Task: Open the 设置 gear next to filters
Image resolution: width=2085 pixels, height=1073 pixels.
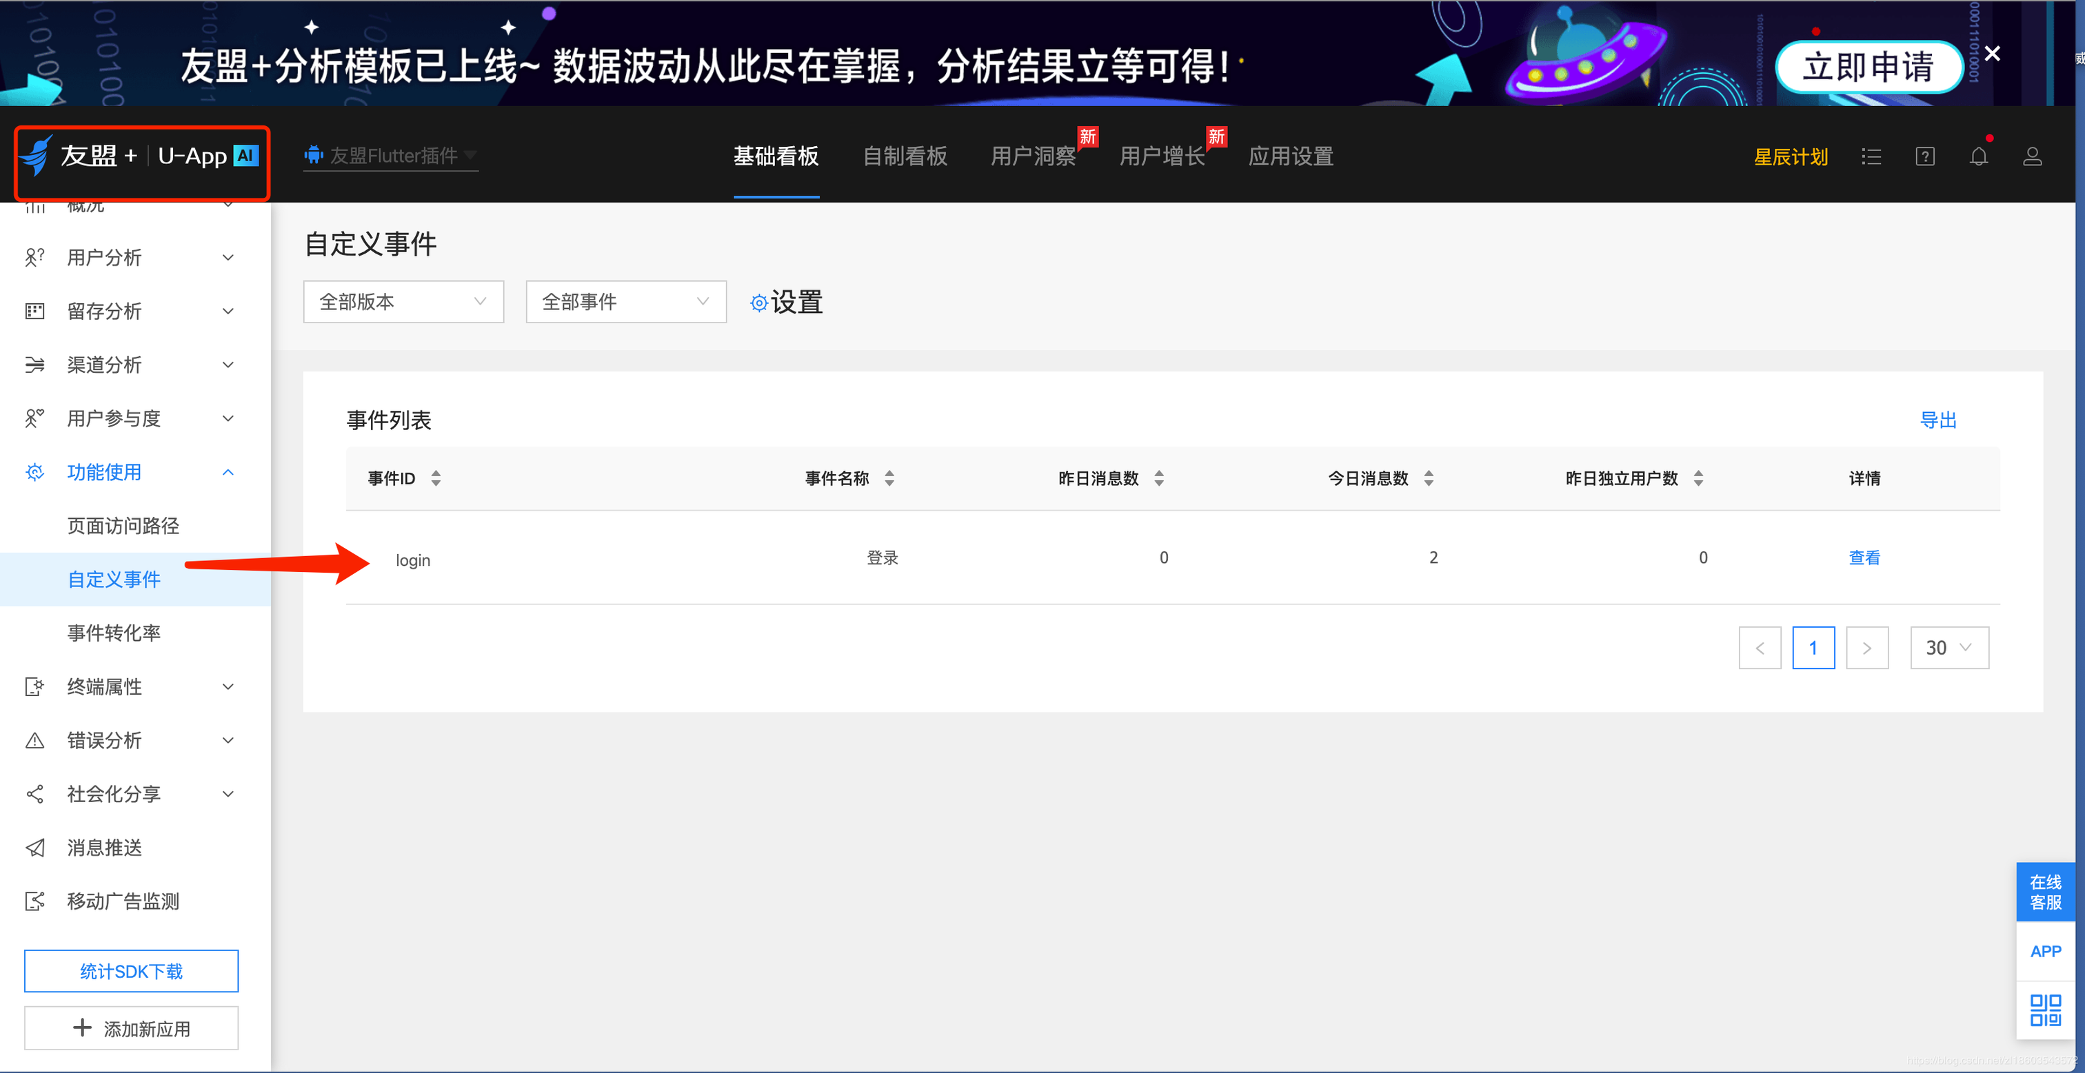Action: click(785, 301)
